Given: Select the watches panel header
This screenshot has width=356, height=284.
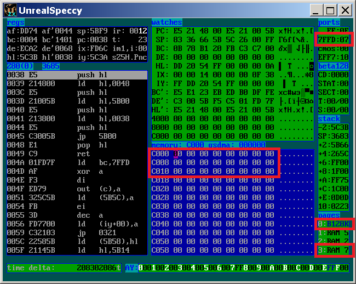Looking at the screenshot, I should 167,22.
